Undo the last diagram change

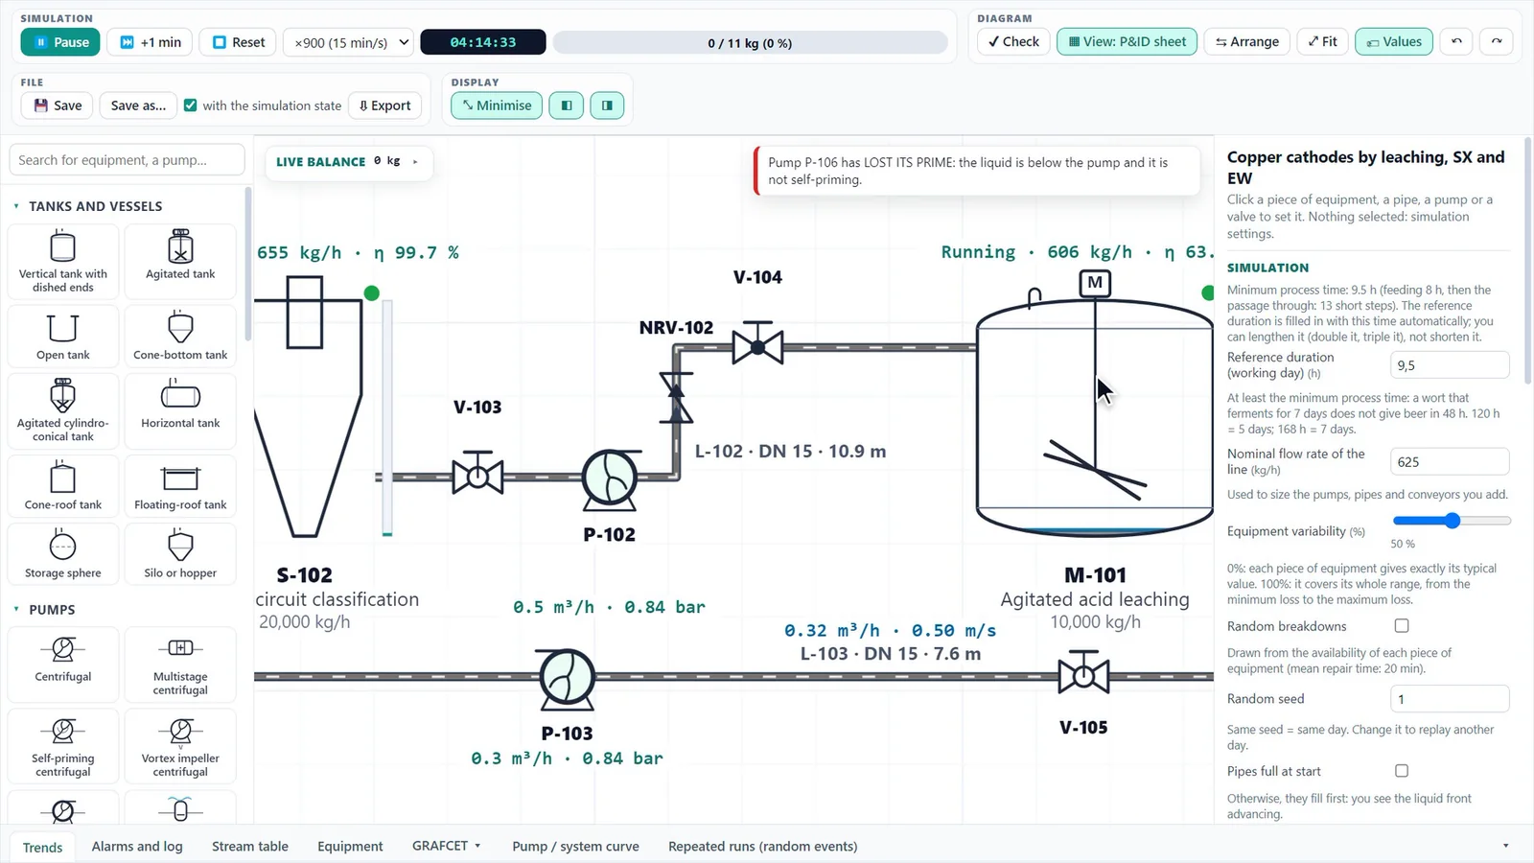[x=1456, y=41]
